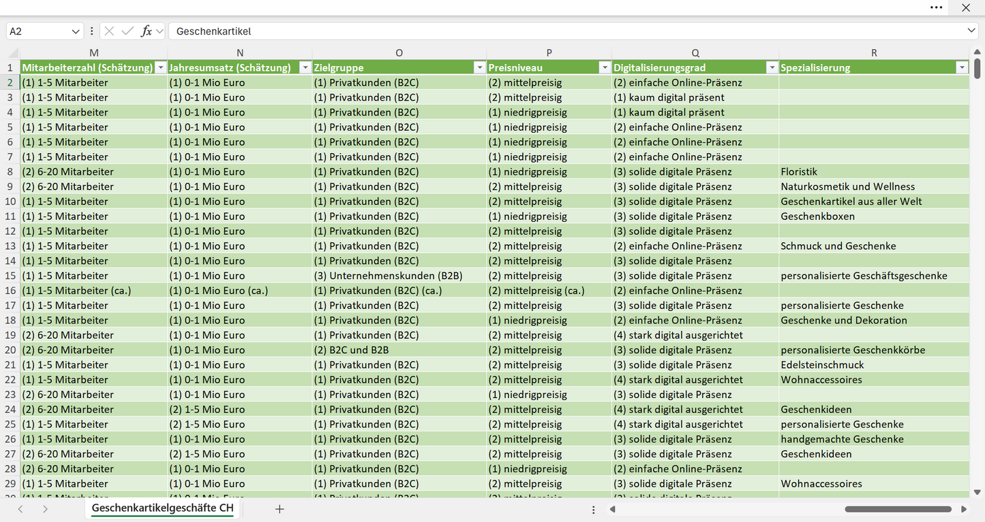Select the Geschenkartikelgeschäfte CH sheet tab
The height and width of the screenshot is (522, 985).
(x=163, y=508)
